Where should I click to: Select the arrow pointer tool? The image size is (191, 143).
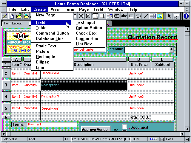[169, 16]
